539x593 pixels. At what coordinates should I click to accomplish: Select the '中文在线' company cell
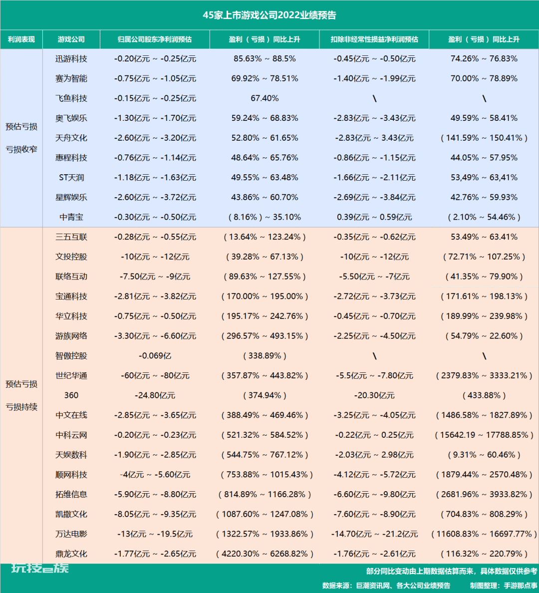click(x=71, y=415)
